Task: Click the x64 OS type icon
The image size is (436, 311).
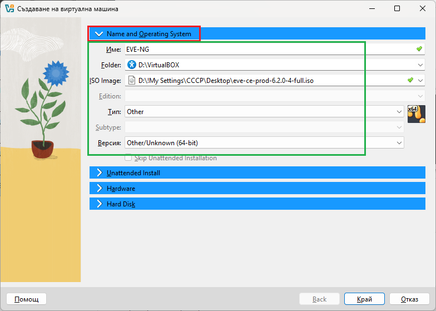Action: (x=416, y=113)
